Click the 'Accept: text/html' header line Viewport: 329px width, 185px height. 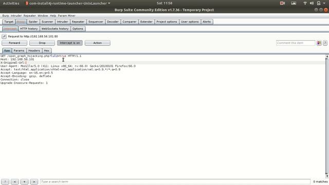click(61, 69)
